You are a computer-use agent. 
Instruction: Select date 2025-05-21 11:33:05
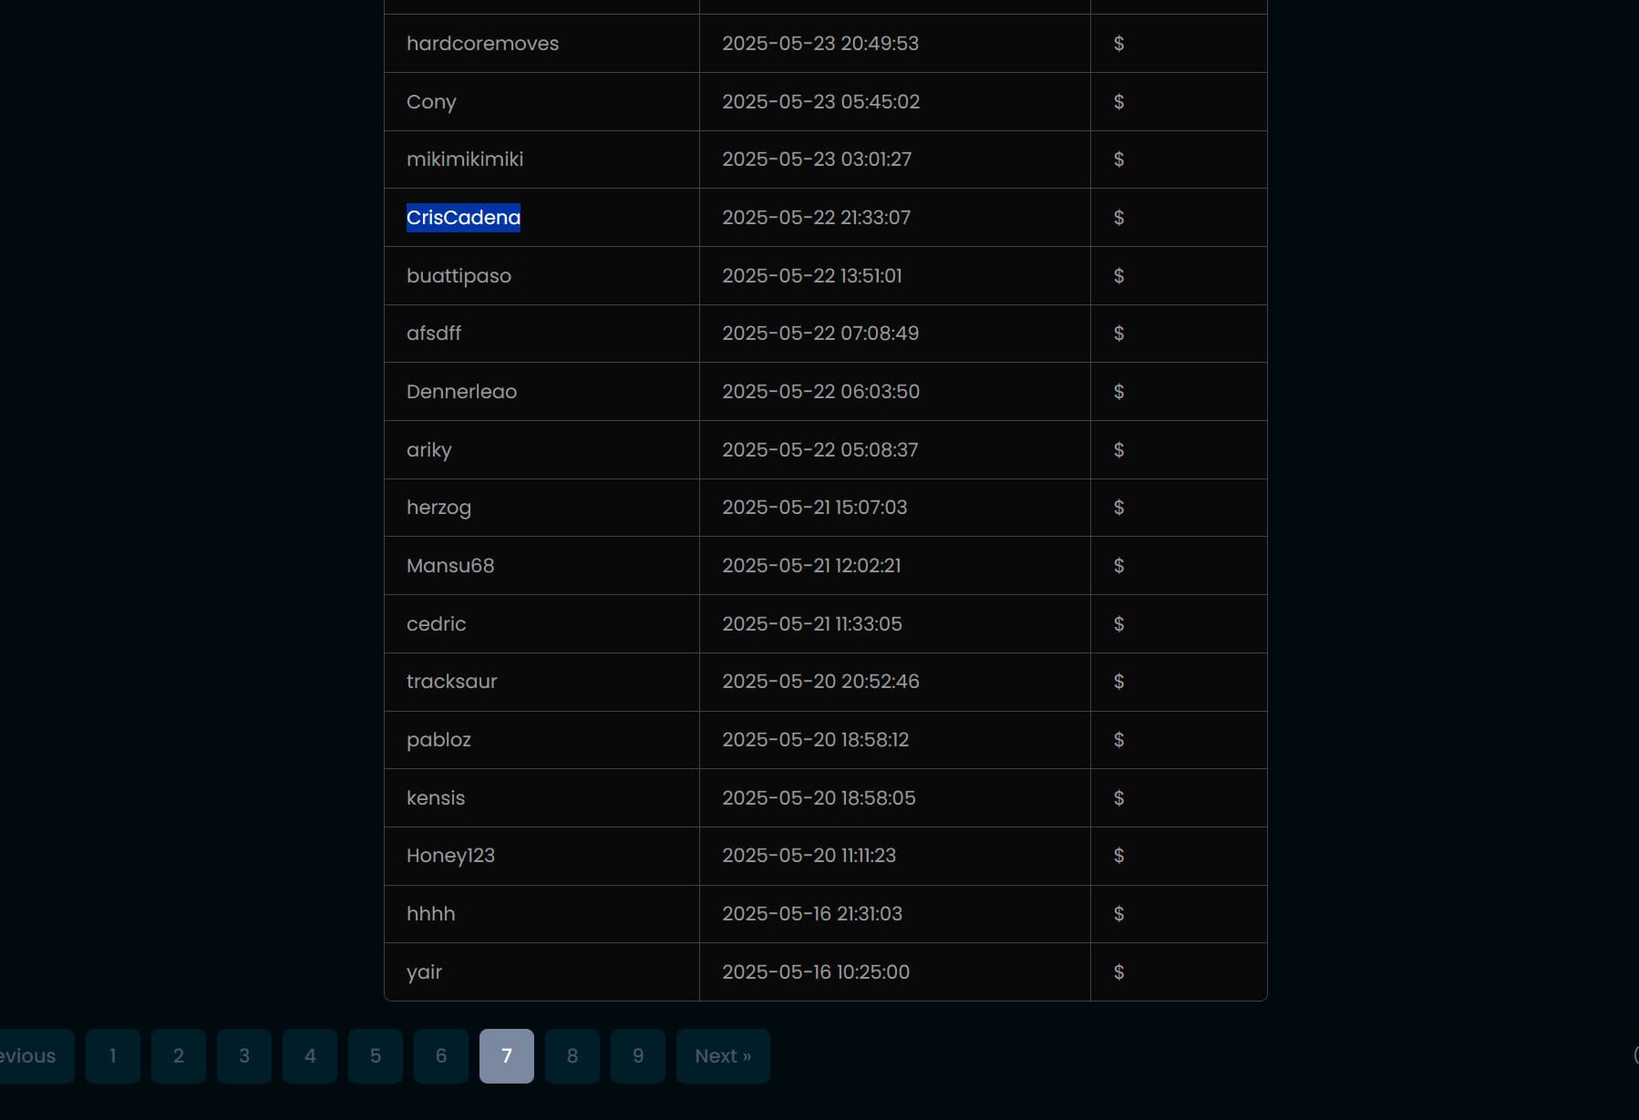coord(812,624)
